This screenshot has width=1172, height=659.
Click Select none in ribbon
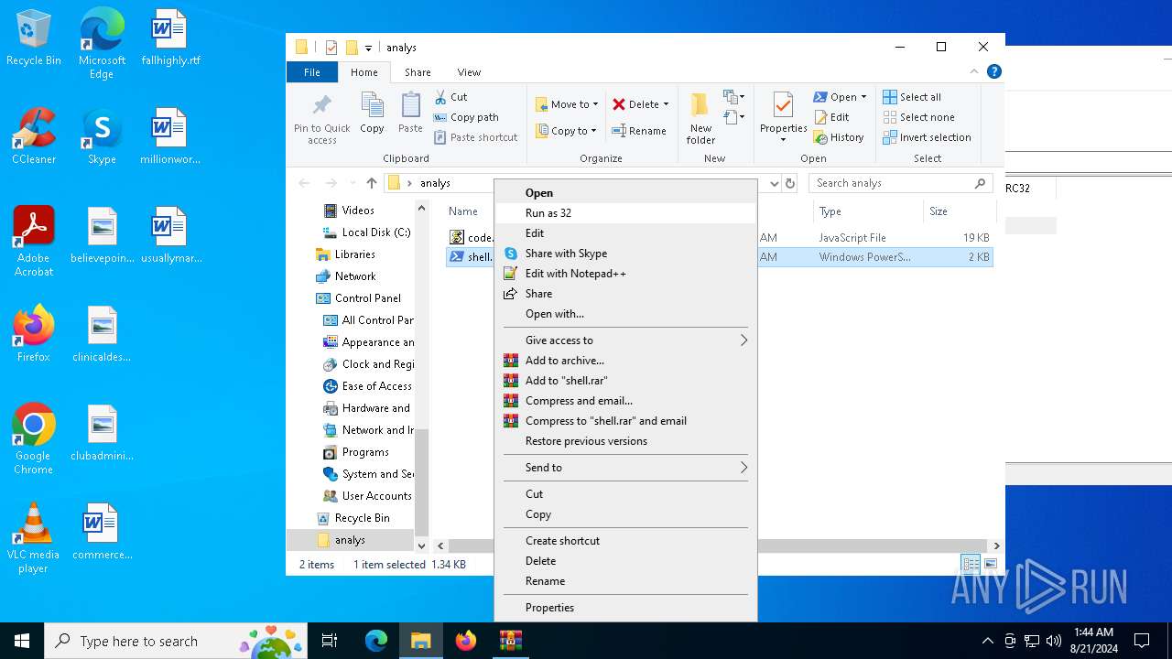coord(918,117)
